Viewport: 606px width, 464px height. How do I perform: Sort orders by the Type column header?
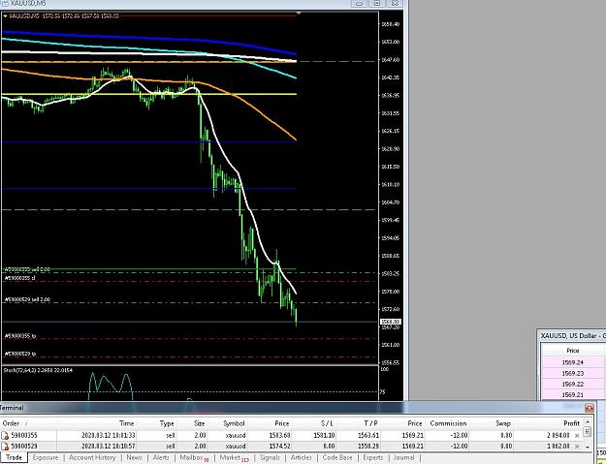coord(167,423)
